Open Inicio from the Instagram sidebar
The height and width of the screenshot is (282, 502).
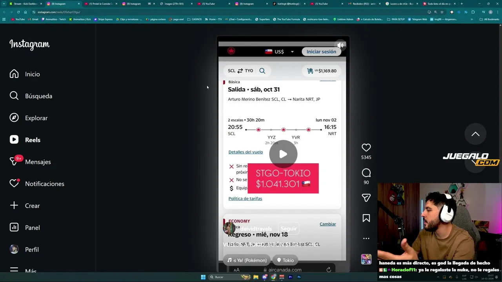(x=25, y=74)
